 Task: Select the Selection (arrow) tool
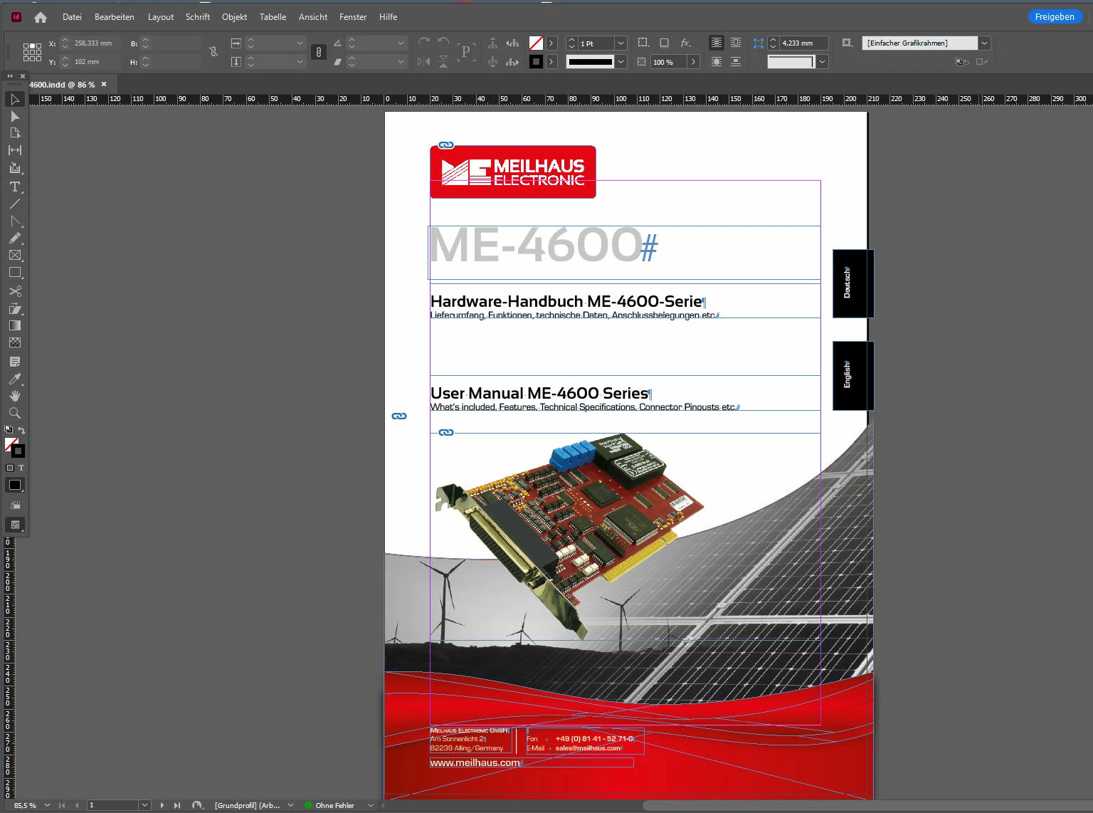[14, 99]
